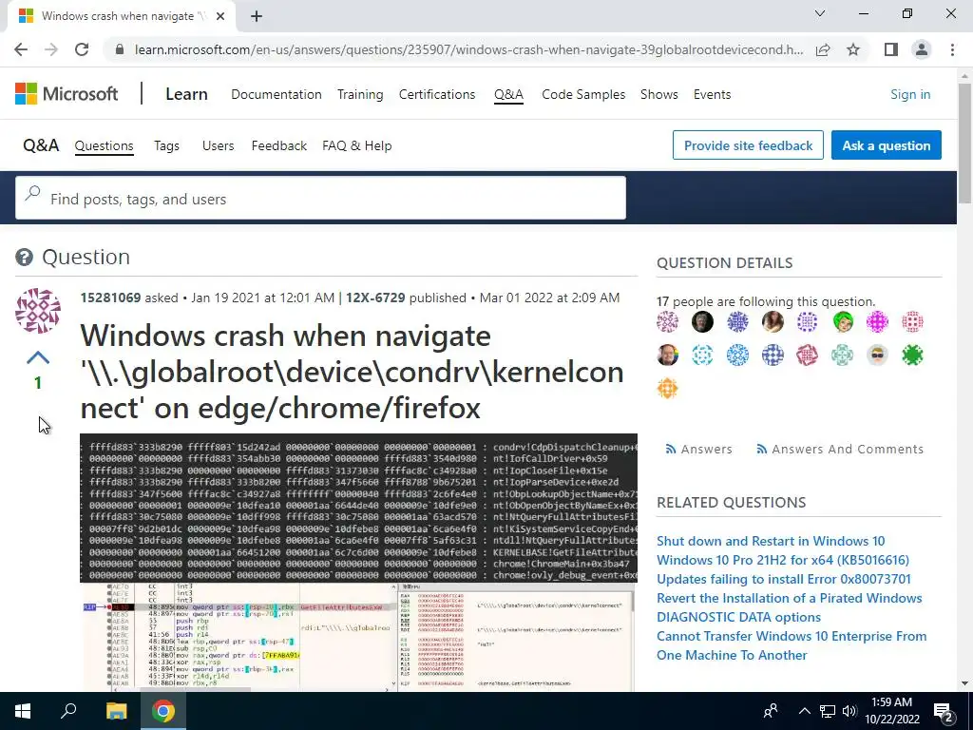Screen dimensions: 973x730
Task: Open Chrome three-dot menu
Action: tap(952, 49)
